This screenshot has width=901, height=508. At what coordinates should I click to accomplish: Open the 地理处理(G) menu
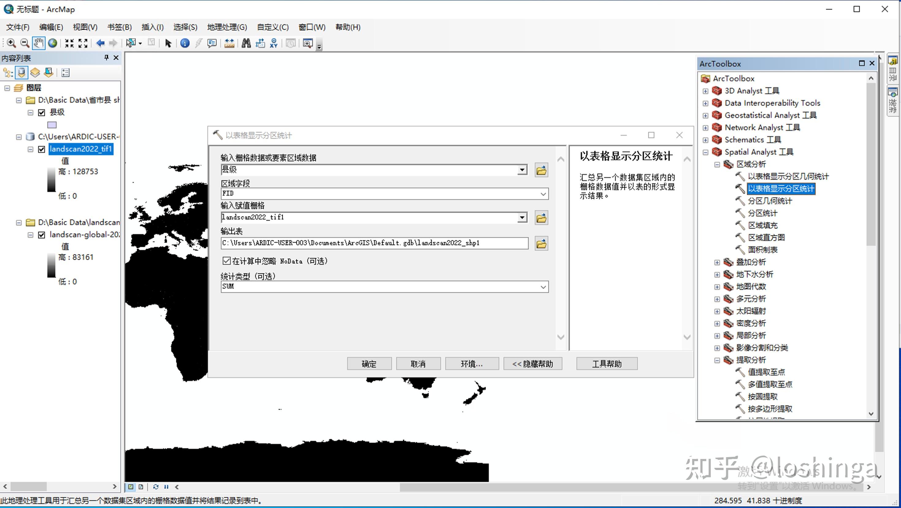227,27
